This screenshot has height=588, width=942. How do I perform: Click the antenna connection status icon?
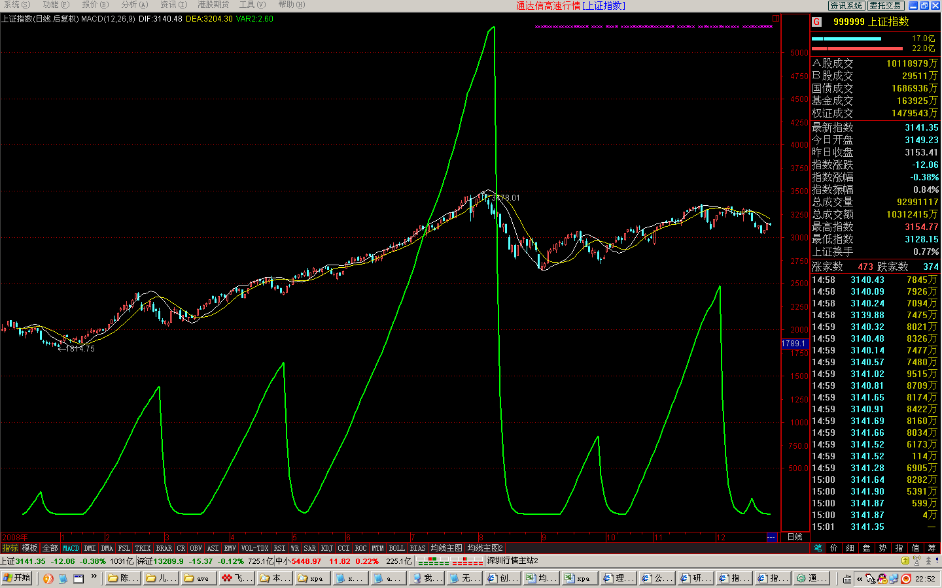[x=917, y=561]
